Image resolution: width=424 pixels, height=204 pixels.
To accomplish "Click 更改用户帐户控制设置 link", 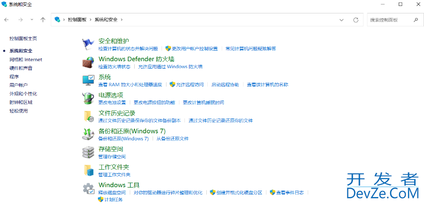I will click(x=195, y=49).
